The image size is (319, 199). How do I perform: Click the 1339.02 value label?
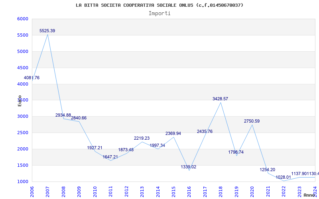click(189, 167)
